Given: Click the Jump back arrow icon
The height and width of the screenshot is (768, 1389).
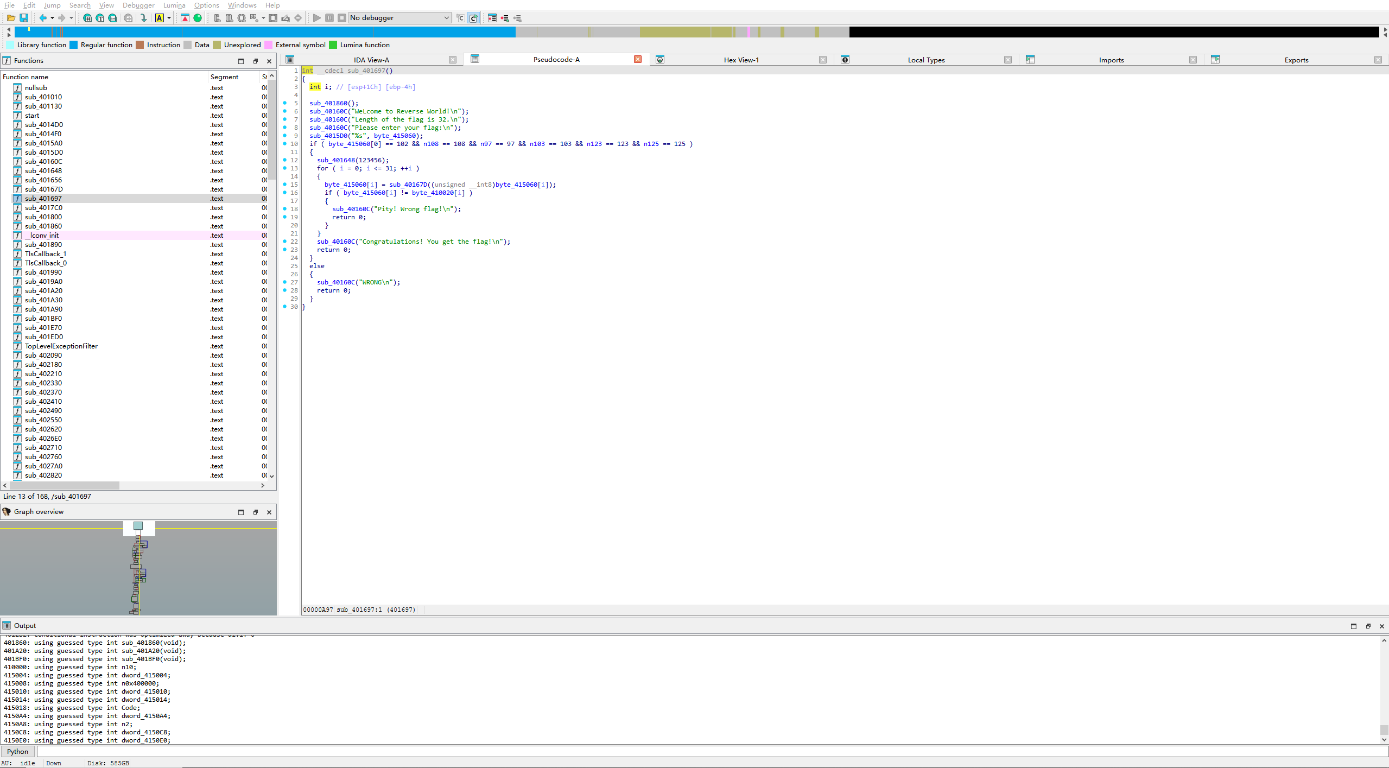Looking at the screenshot, I should (43, 18).
